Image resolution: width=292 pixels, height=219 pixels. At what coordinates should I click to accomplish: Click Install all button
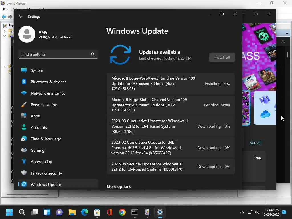[222, 57]
